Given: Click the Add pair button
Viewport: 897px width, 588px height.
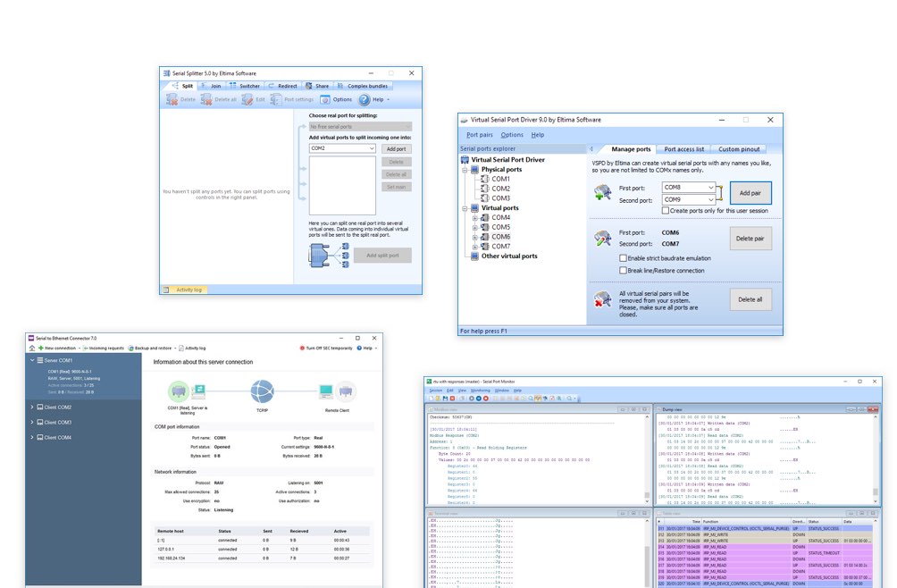Looking at the screenshot, I should click(x=750, y=193).
